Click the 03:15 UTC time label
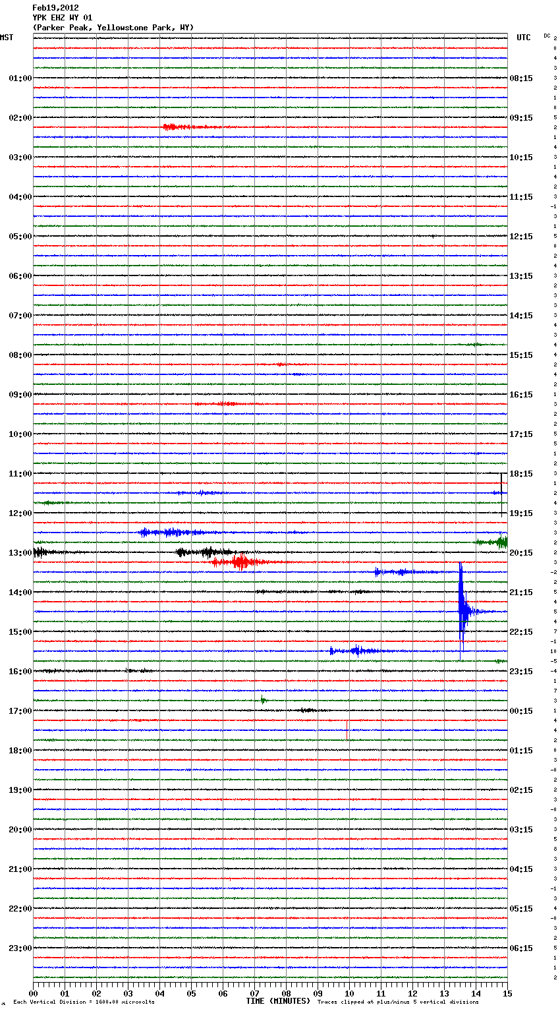This screenshot has width=560, height=1011. coord(521,830)
